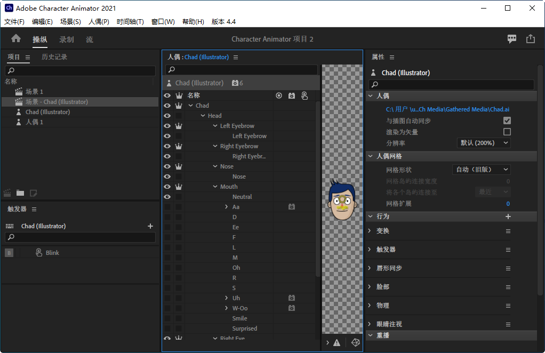The width and height of the screenshot is (545, 353).
Task: Open the 分辨率 dropdown showing 默认（200%）
Action: (484, 142)
